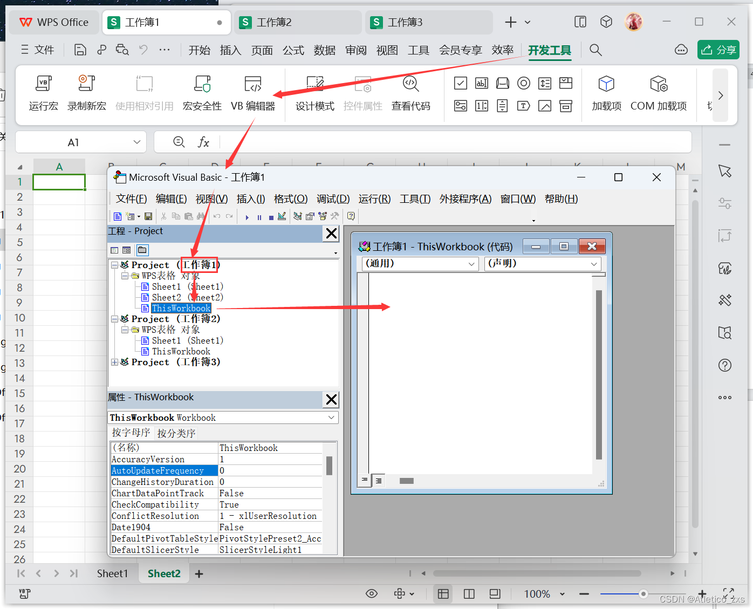Viewport: 753px width, 609px height.
Task: Switch to the 工作簿2 document tab
Action: coord(298,22)
